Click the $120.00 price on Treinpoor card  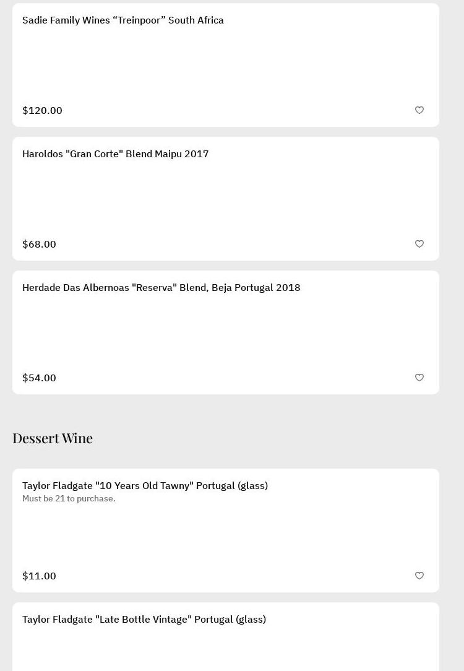(x=42, y=111)
